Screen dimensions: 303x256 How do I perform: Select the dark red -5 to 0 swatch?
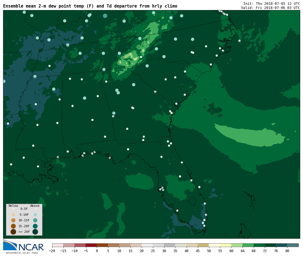pos(91,245)
